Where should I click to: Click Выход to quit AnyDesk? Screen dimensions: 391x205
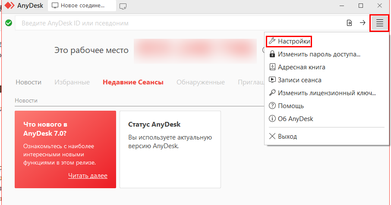point(287,137)
